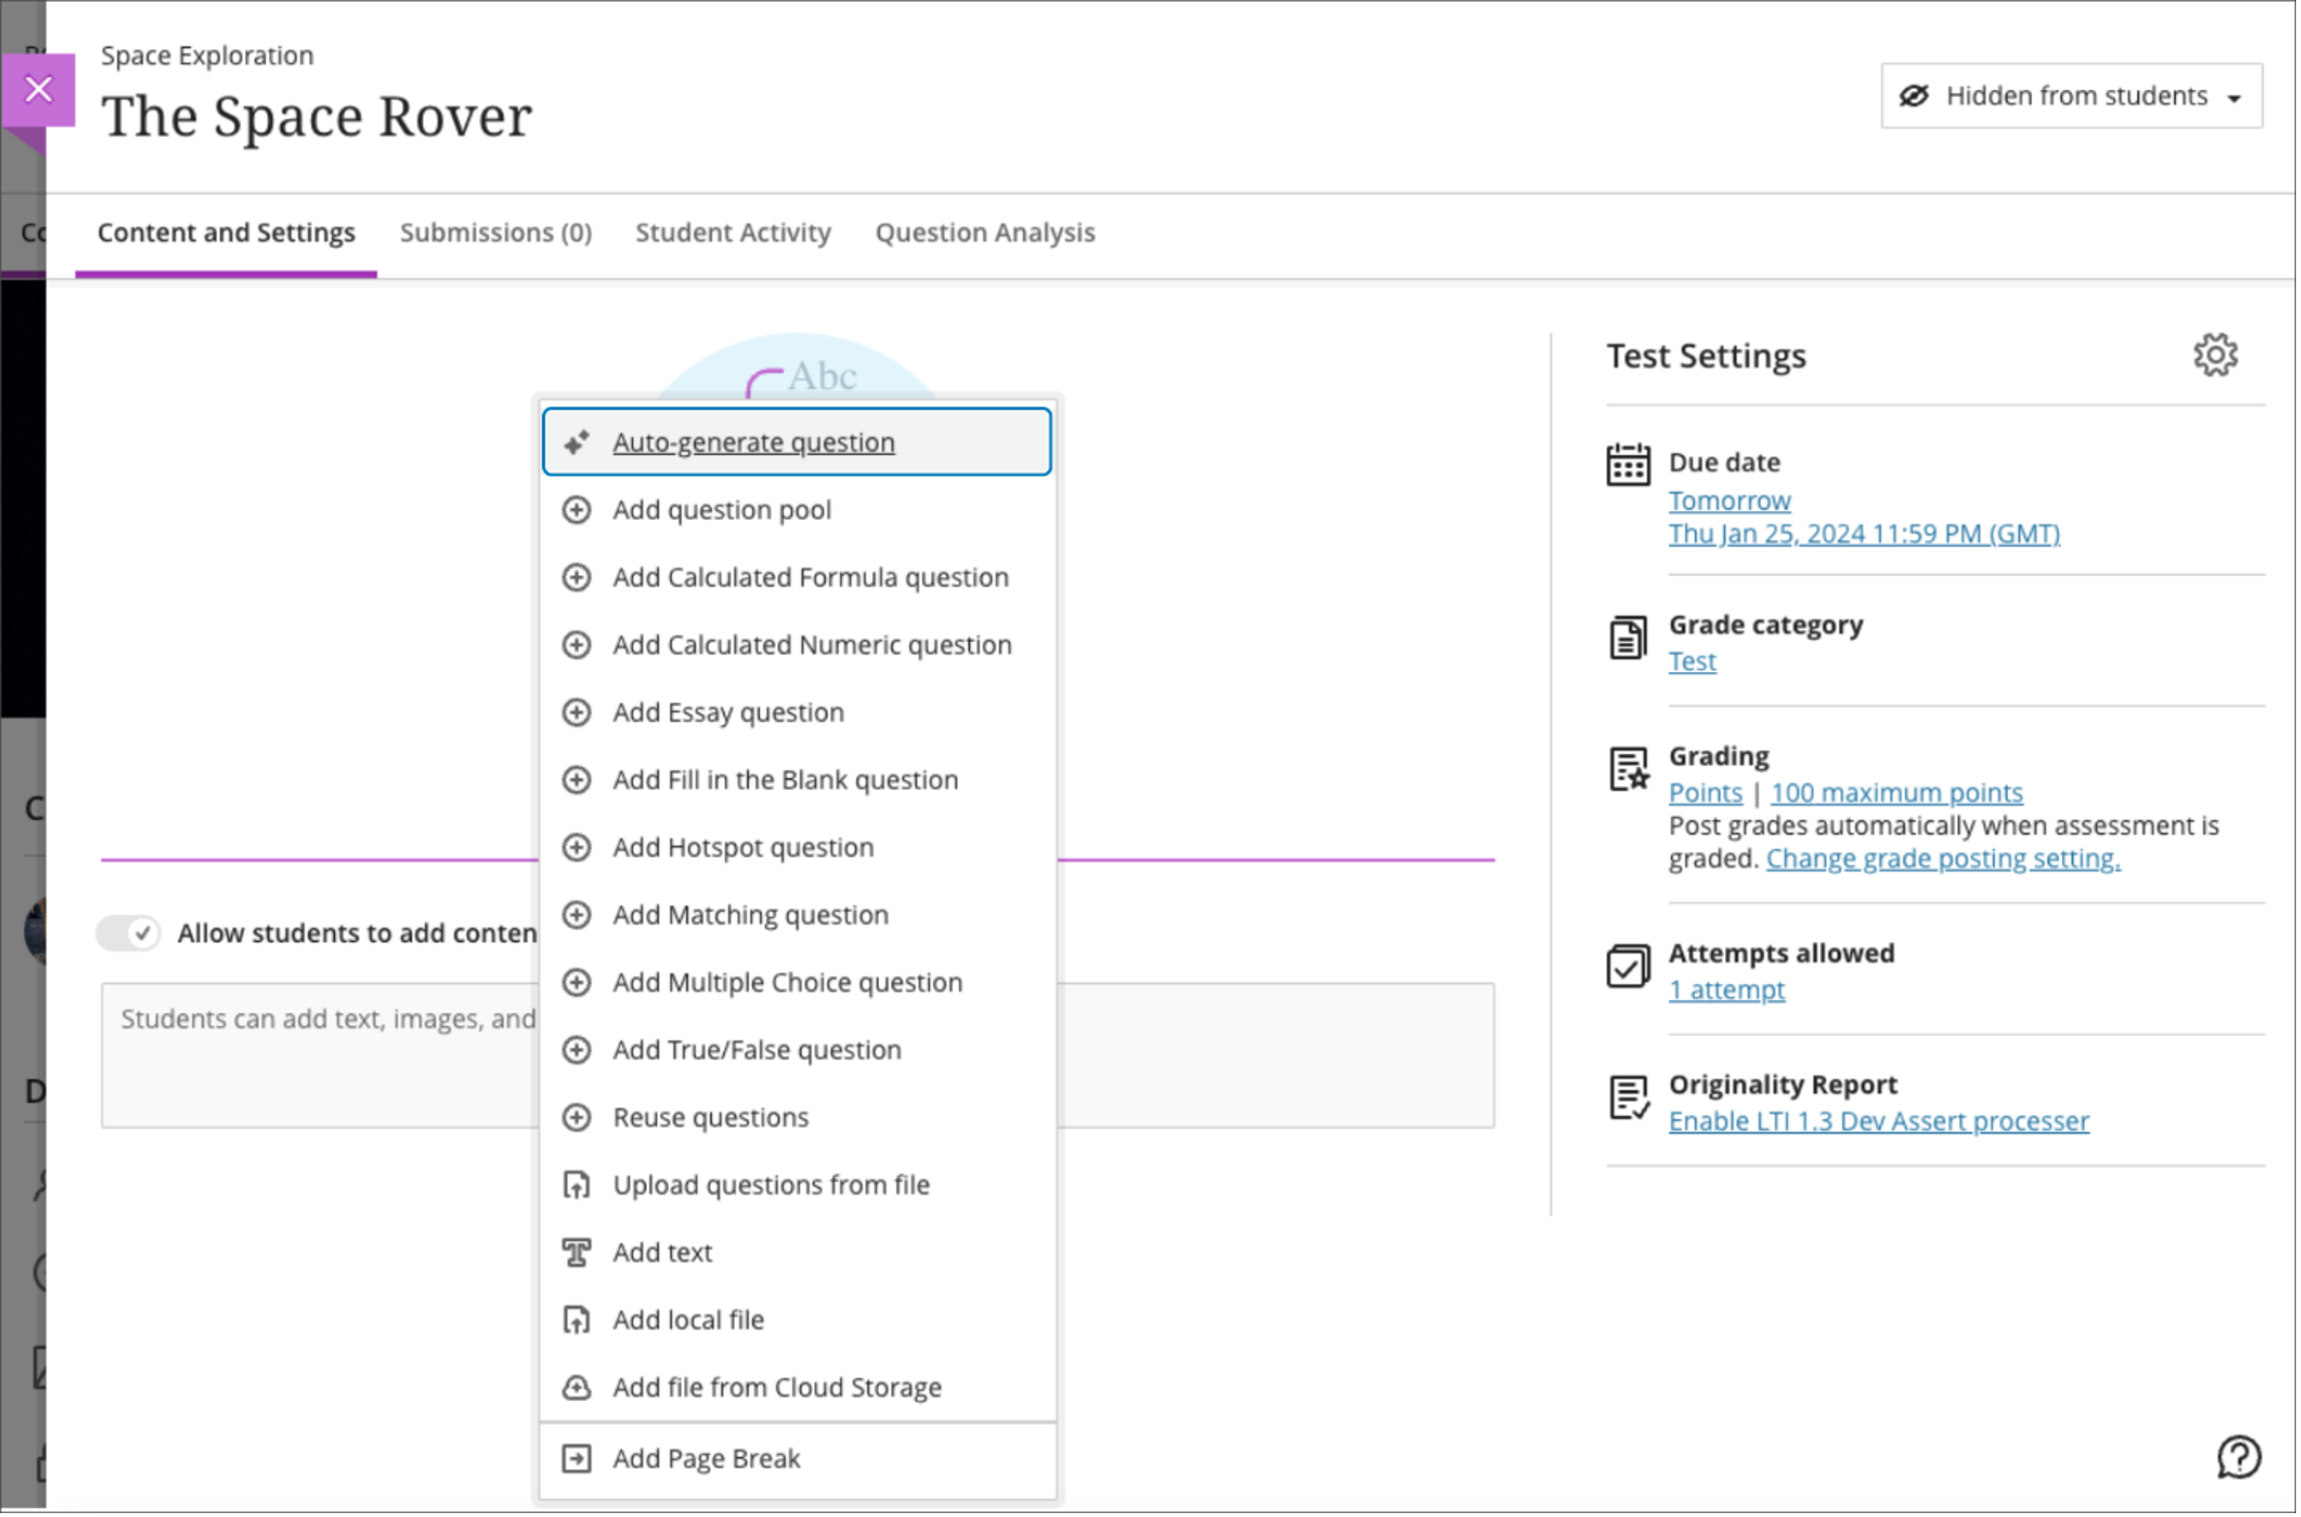
Task: Open Hidden from students visibility dropdown
Action: click(2072, 96)
